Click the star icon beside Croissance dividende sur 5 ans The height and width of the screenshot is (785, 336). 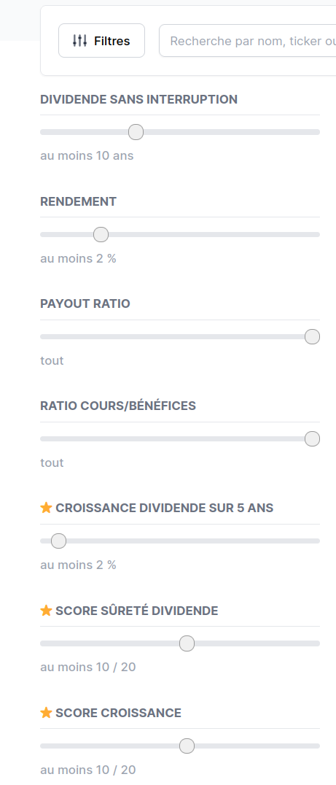click(46, 508)
